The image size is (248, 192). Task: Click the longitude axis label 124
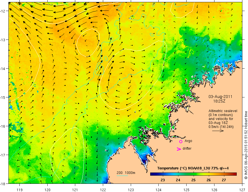coord(159,190)
